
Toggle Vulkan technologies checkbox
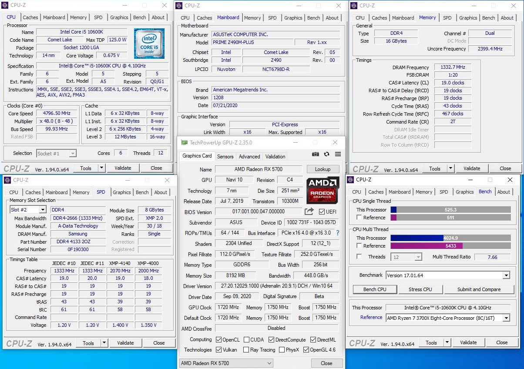pyautogui.click(x=219, y=349)
